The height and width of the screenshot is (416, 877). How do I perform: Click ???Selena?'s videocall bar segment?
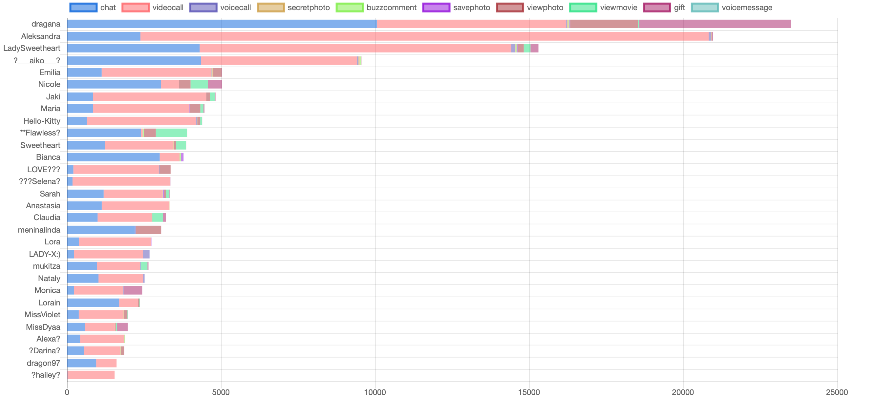[x=121, y=181]
